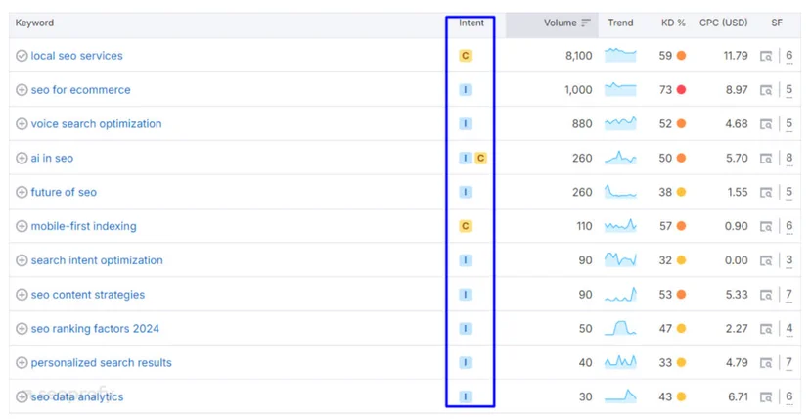
Task: Open SERP view icon for seo content strategies
Action: click(x=766, y=295)
